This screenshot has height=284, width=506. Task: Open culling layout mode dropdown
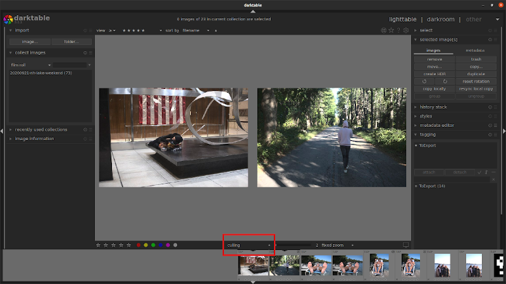[x=249, y=245]
